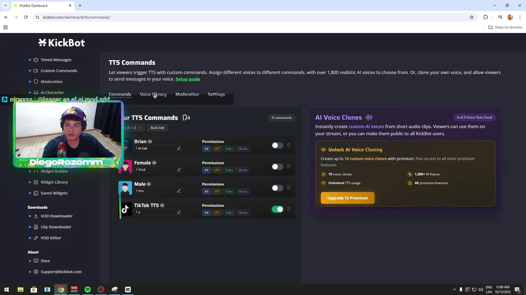
Task: Open CapCut from the taskbar
Action: click(x=128, y=290)
